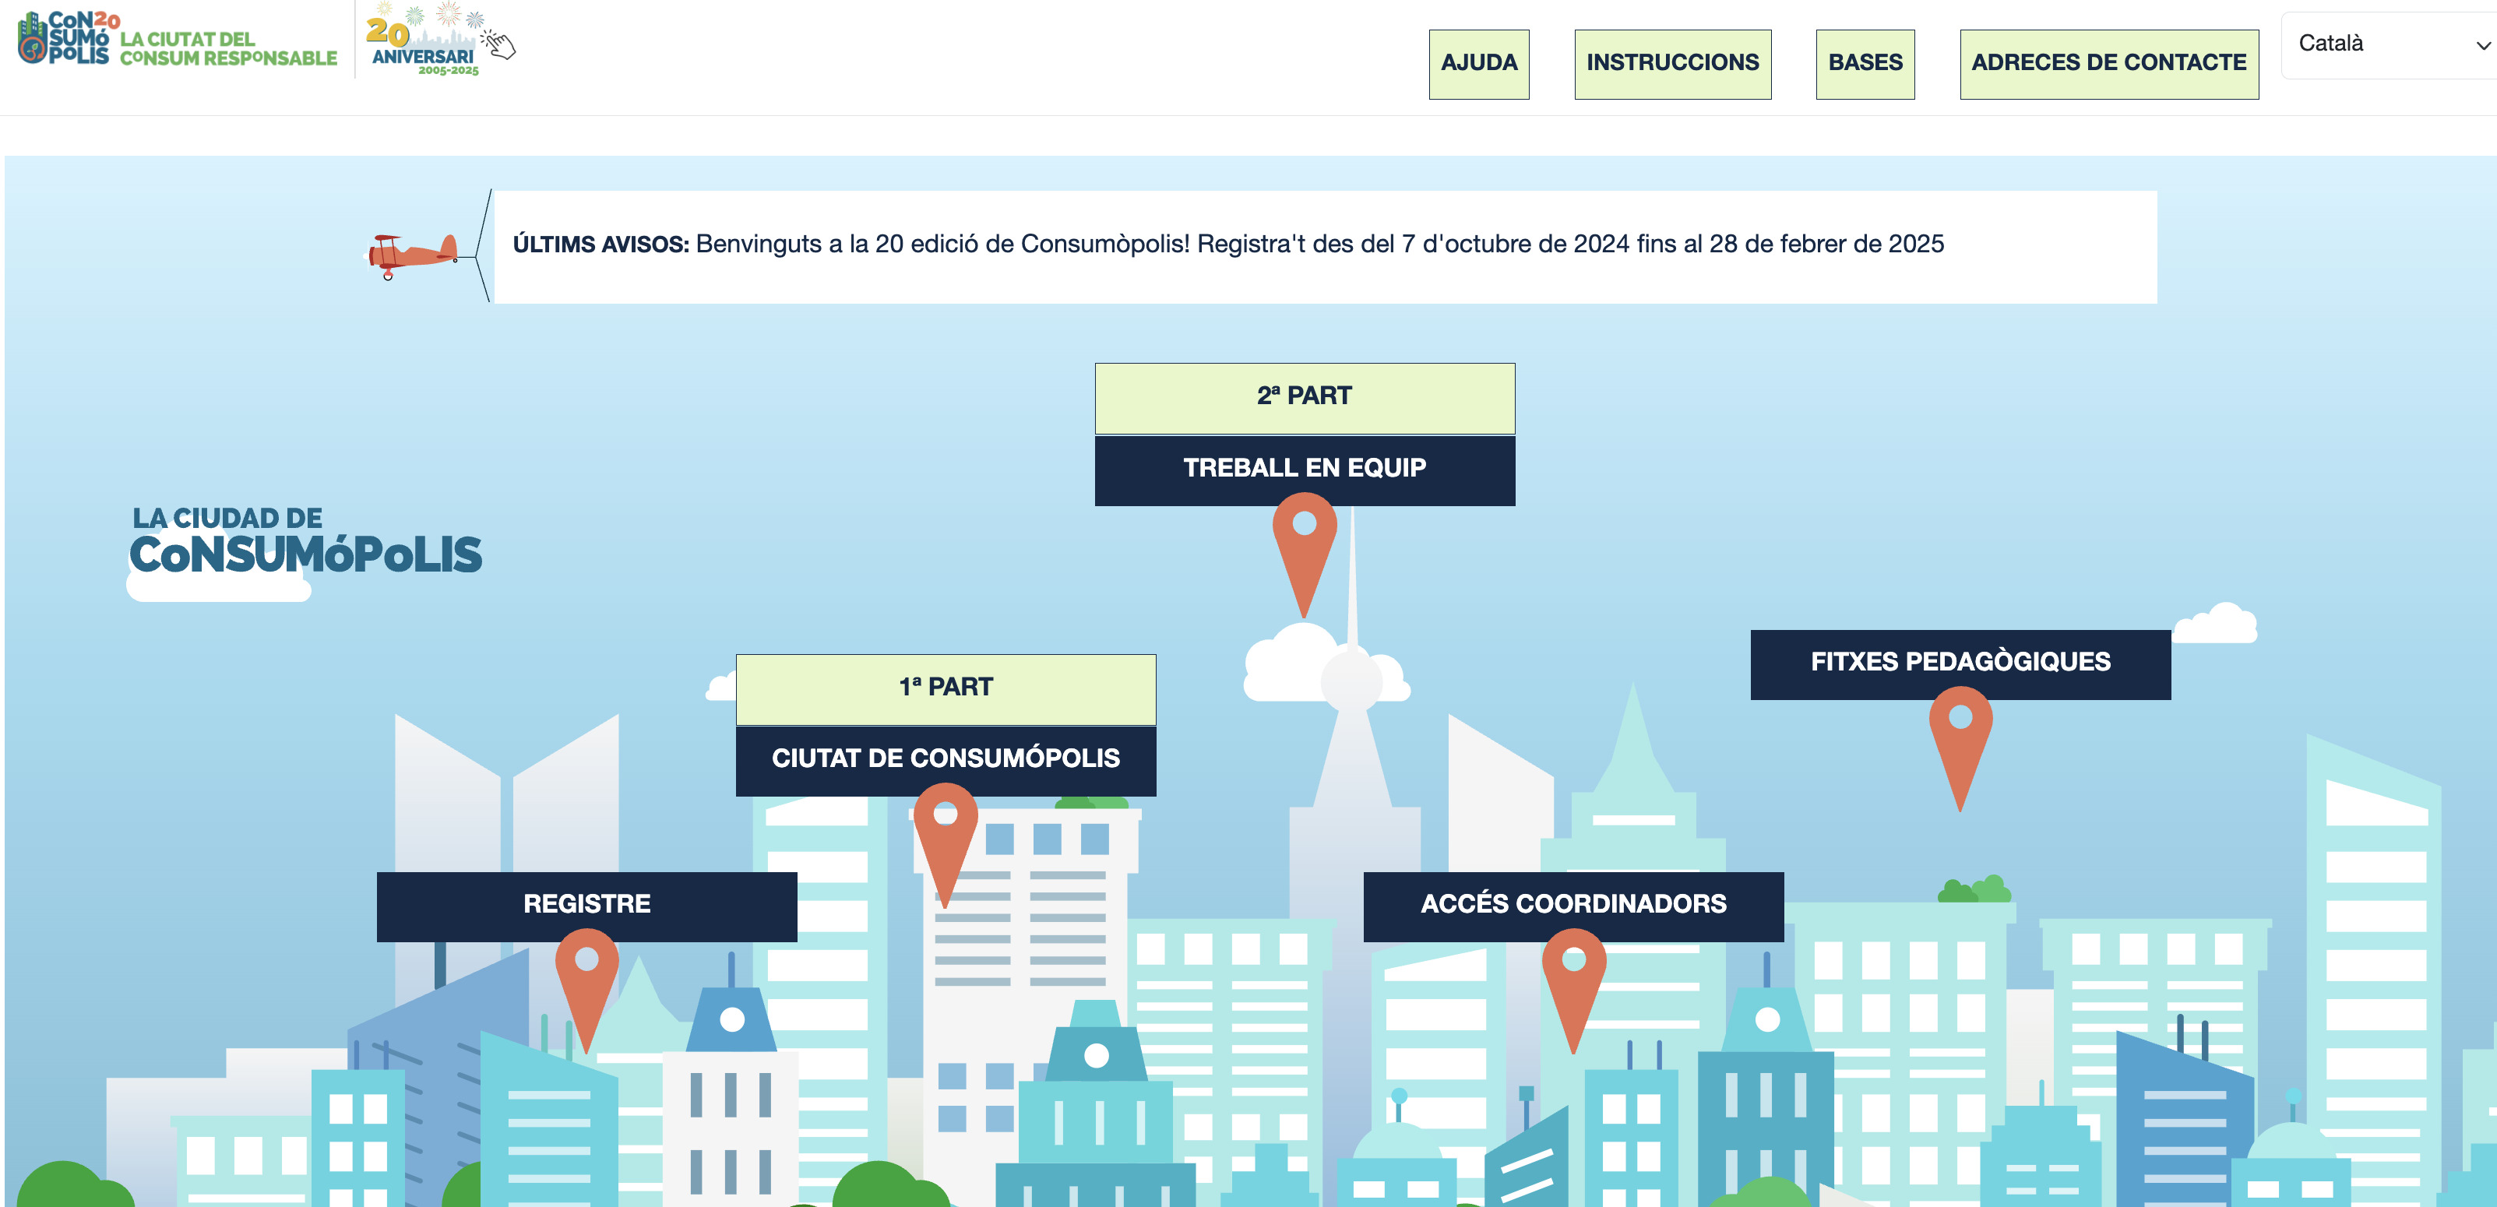The image size is (2497, 1207).
Task: Click the map pin under Registre
Action: click(x=586, y=991)
